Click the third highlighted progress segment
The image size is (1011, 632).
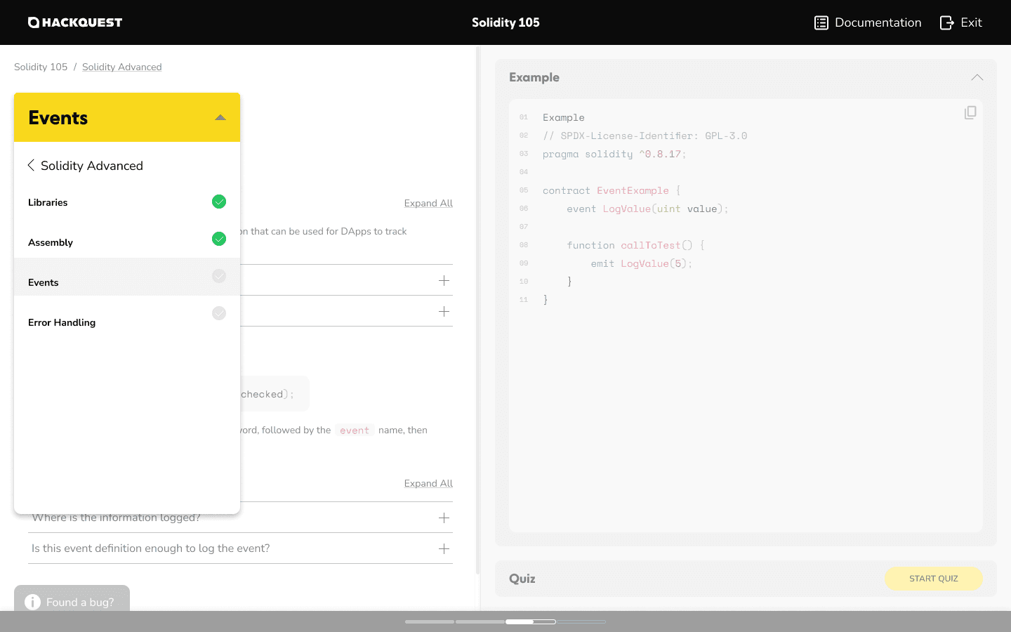(531, 621)
